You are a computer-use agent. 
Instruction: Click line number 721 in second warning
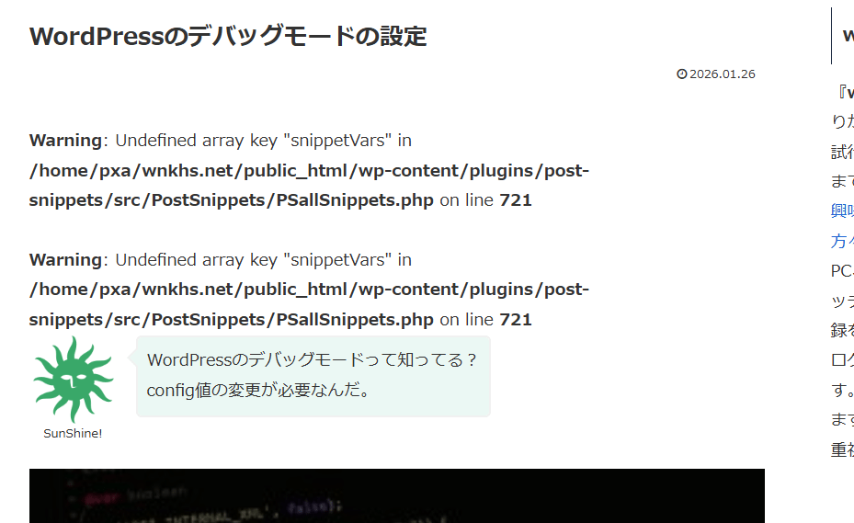point(515,320)
